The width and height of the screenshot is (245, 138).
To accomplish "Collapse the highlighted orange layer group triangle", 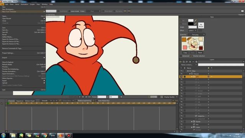I will (x=192, y=77).
